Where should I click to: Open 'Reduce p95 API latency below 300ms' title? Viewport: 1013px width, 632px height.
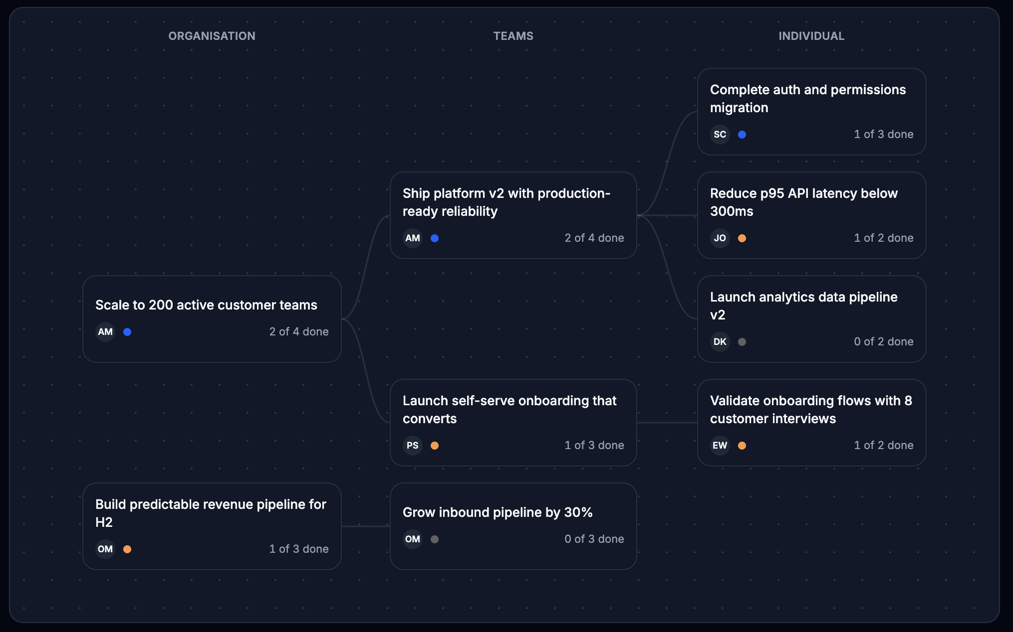(x=804, y=202)
